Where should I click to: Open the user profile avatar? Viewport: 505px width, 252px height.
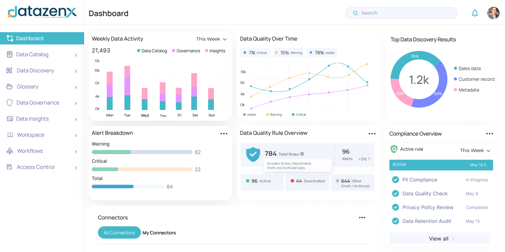(493, 13)
